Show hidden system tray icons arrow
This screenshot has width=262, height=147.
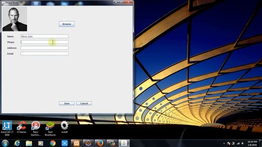point(224,143)
